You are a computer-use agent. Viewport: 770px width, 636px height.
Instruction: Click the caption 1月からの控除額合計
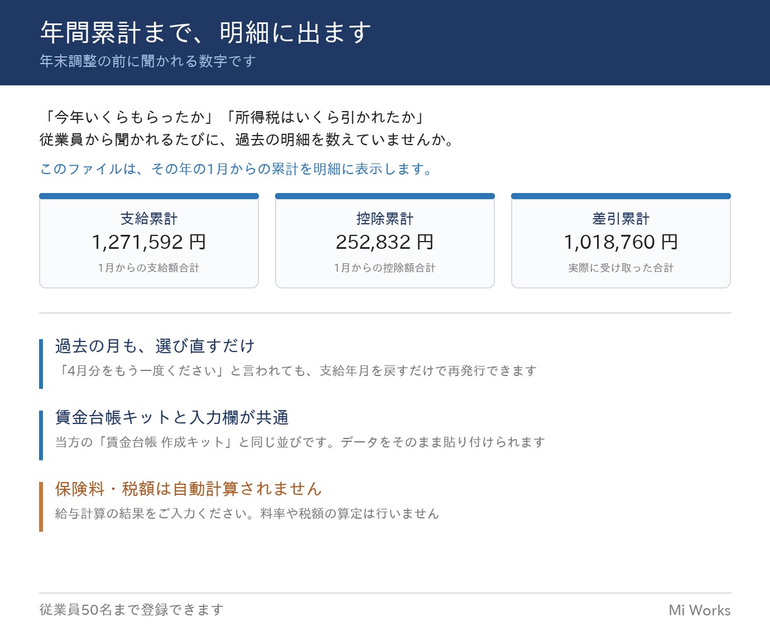coord(385,268)
